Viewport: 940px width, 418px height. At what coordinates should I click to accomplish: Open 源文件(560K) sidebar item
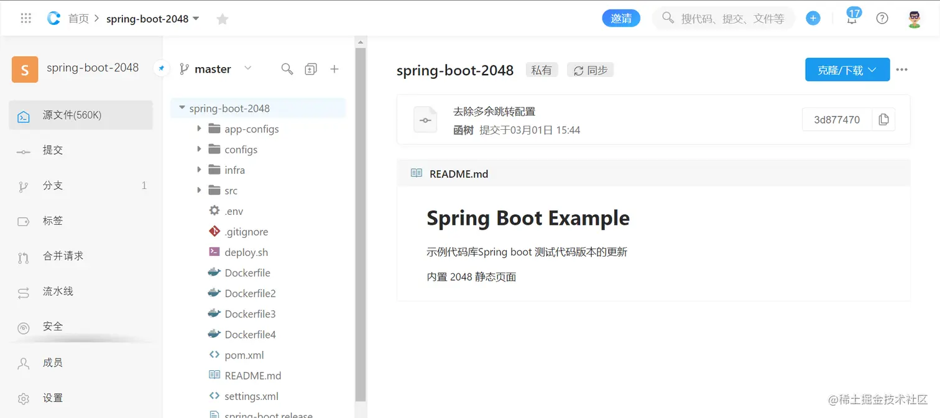point(81,115)
